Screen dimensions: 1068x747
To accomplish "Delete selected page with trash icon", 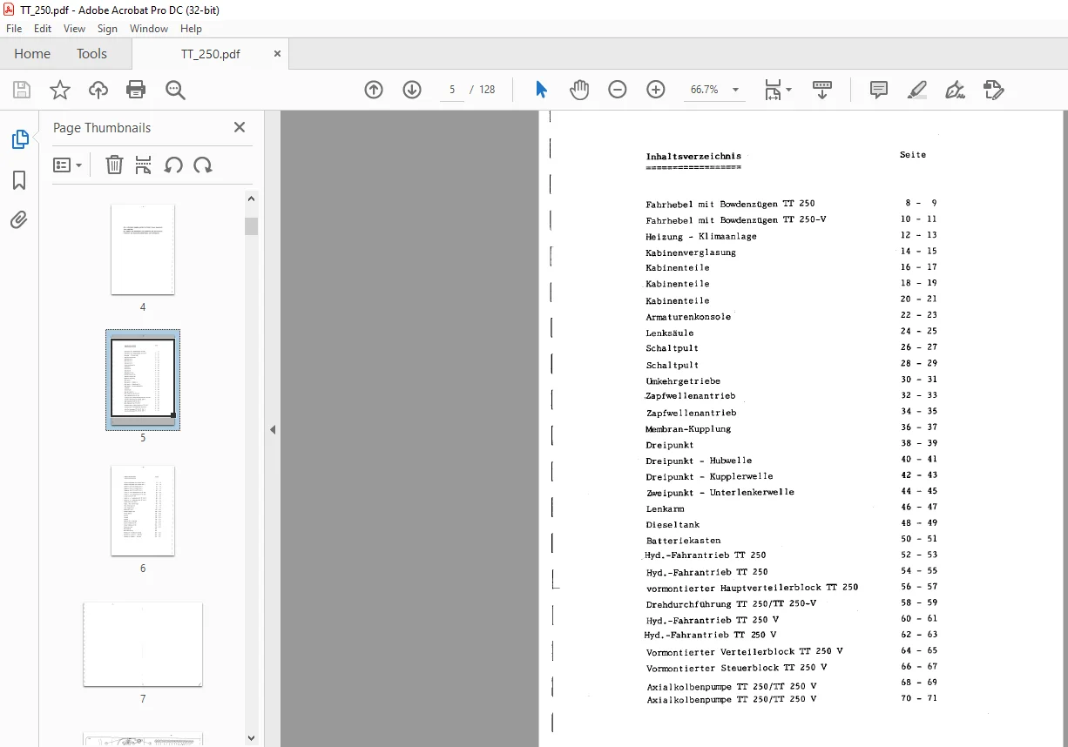I will click(114, 165).
